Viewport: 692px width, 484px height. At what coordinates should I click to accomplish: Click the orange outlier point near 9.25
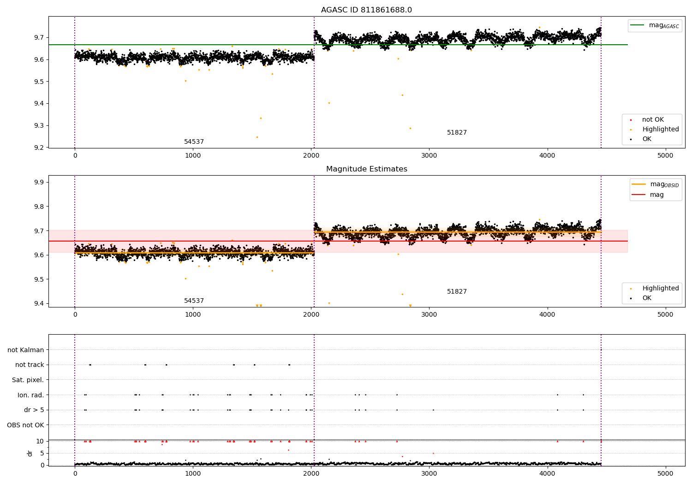pos(257,137)
